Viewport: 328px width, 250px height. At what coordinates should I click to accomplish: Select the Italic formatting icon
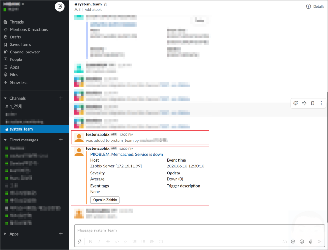click(x=98, y=242)
